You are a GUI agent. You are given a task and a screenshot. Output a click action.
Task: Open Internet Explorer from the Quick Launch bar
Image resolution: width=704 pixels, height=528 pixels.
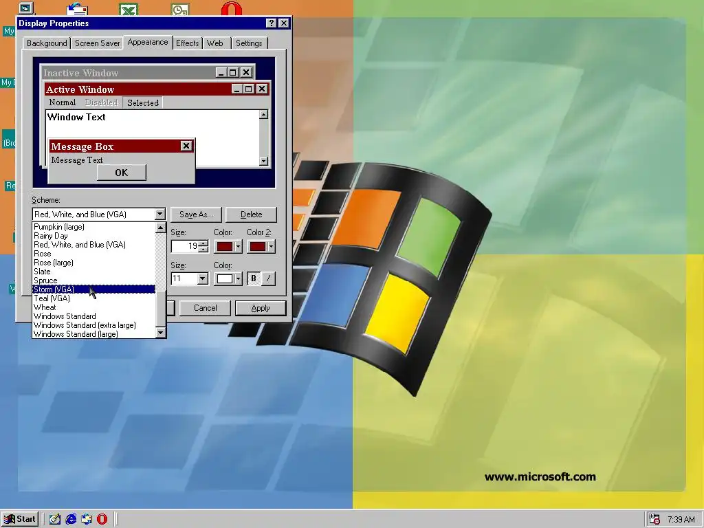click(x=71, y=519)
